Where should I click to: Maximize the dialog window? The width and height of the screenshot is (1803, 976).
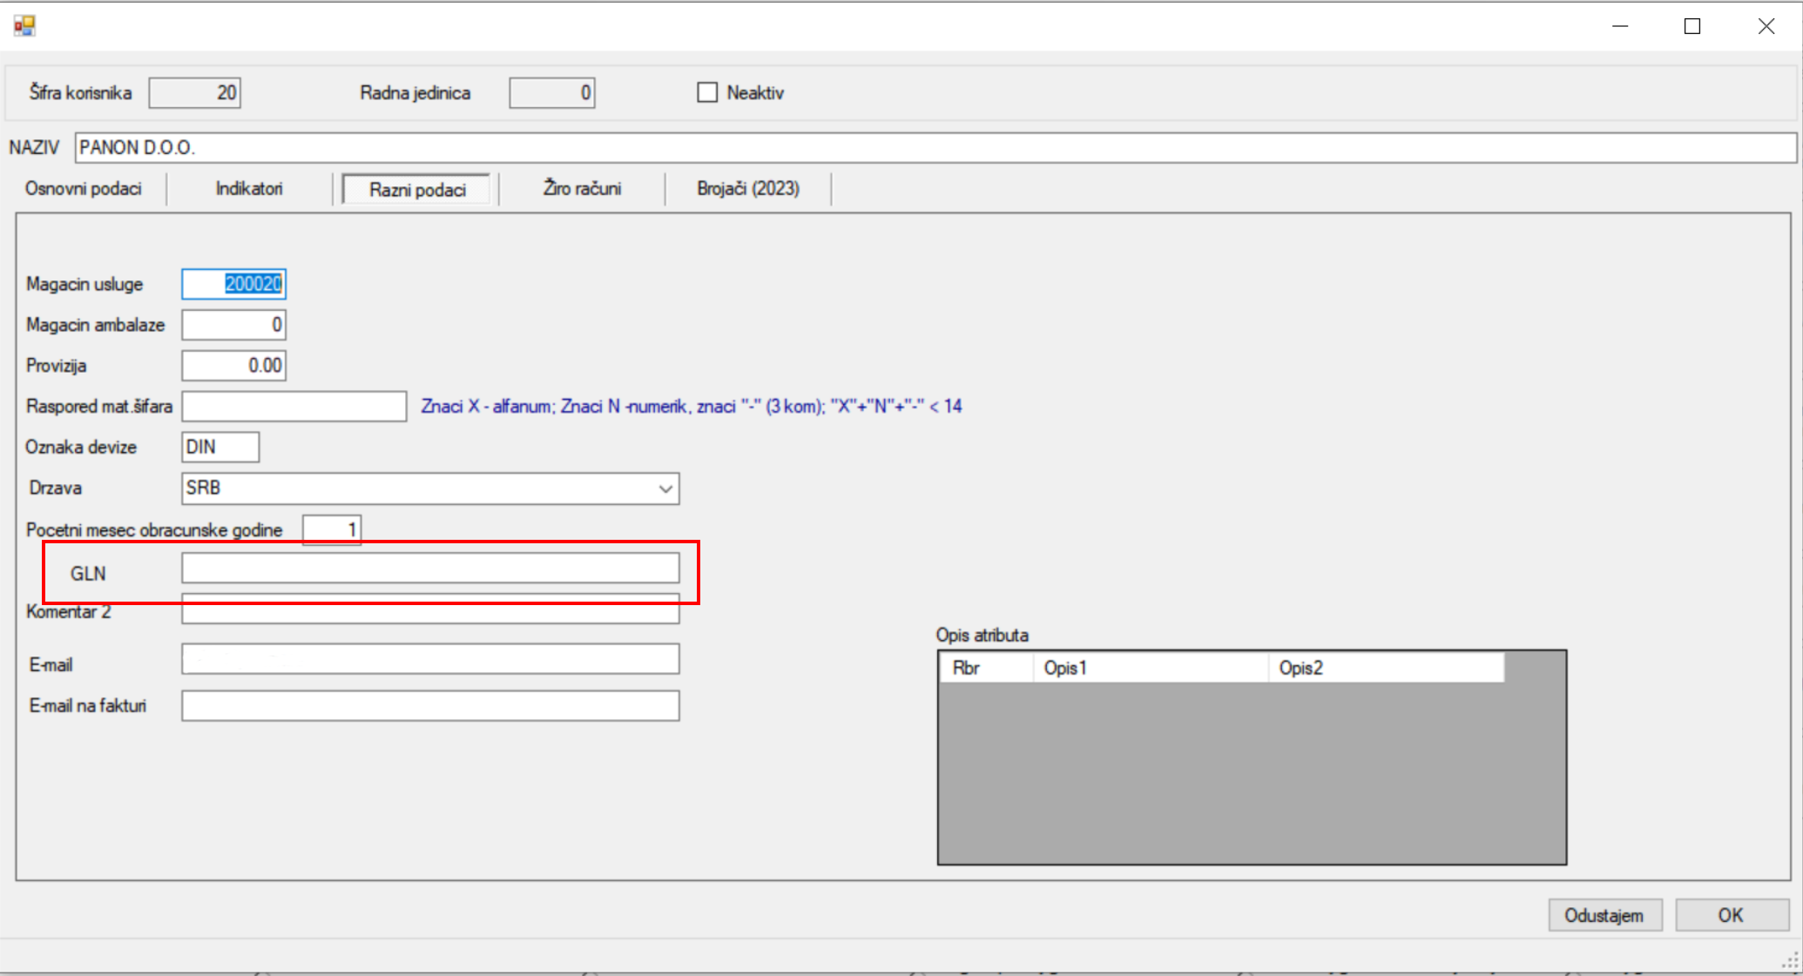point(1692,26)
